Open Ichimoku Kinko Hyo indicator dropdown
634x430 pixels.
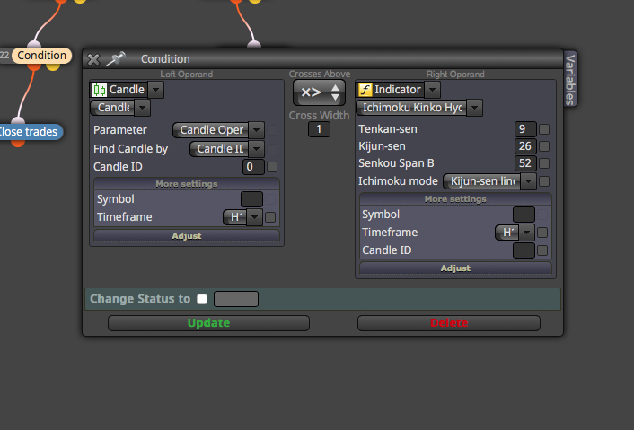475,108
